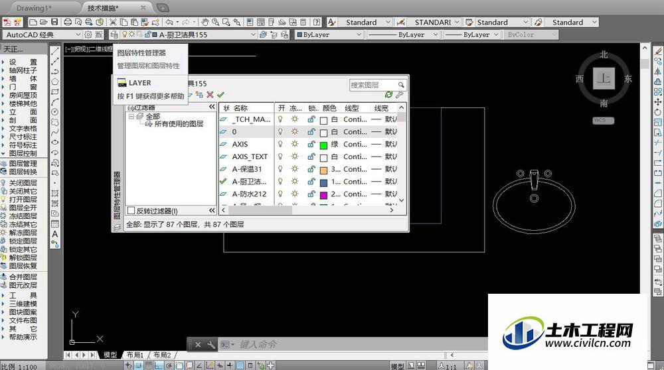The height and width of the screenshot is (370, 664).
Task: Select the 模型 model tab
Action: pos(110,355)
